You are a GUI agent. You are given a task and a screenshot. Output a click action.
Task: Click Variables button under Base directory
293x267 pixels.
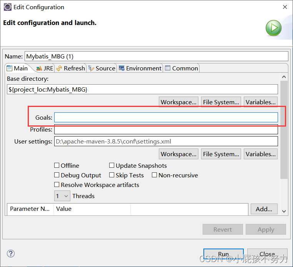click(260, 102)
